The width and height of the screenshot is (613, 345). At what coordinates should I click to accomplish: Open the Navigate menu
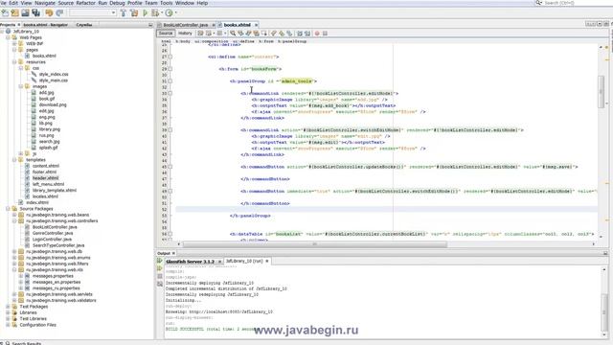click(45, 3)
